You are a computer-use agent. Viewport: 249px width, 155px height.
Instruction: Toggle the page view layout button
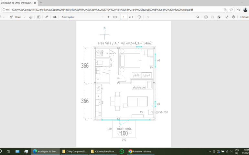(38, 17)
